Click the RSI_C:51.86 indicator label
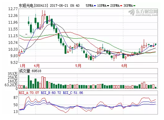Screen dimensions: 164x120 point(73,93)
